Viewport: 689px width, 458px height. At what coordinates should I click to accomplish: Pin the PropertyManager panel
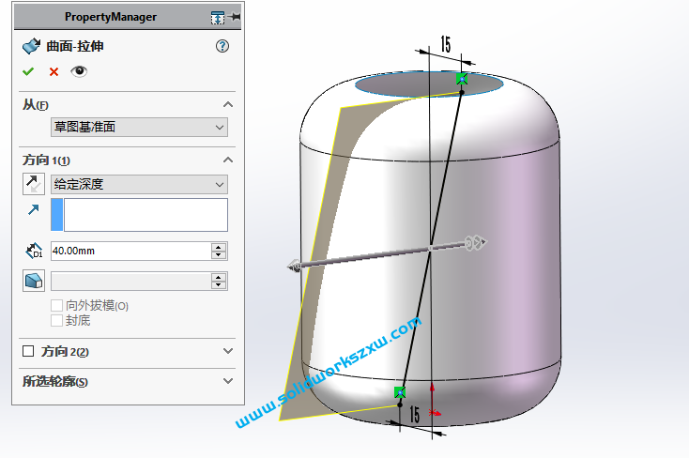coord(235,17)
